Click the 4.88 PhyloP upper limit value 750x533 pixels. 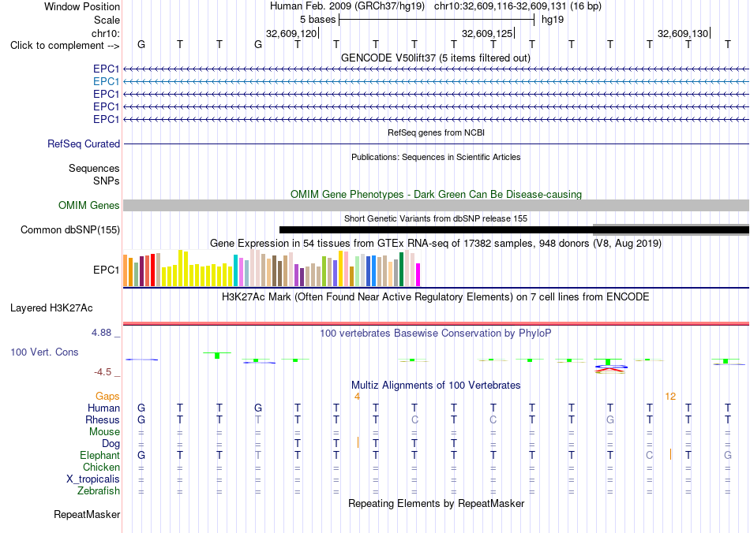pos(101,333)
